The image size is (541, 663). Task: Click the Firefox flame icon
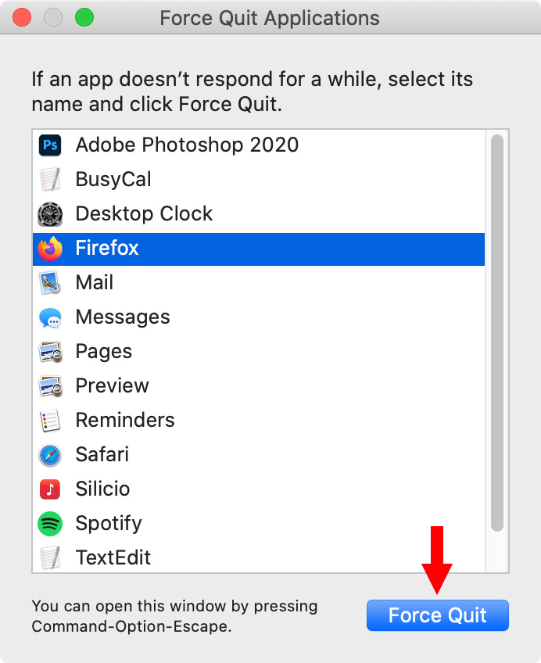(x=50, y=249)
